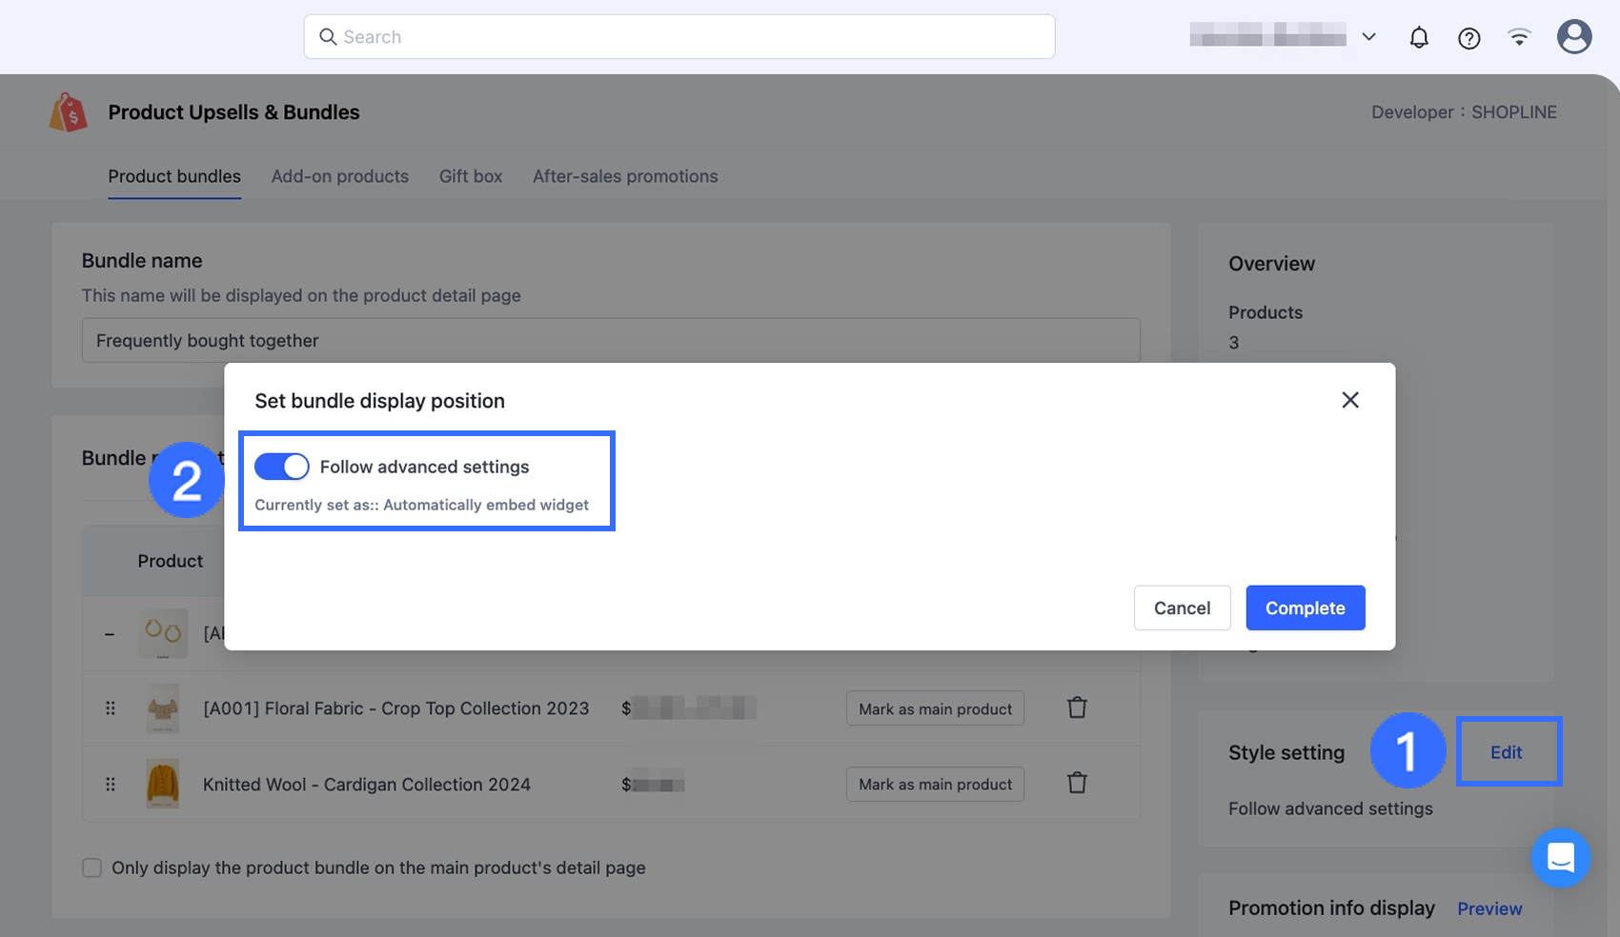
Task: Click the Search input field
Action: click(678, 37)
